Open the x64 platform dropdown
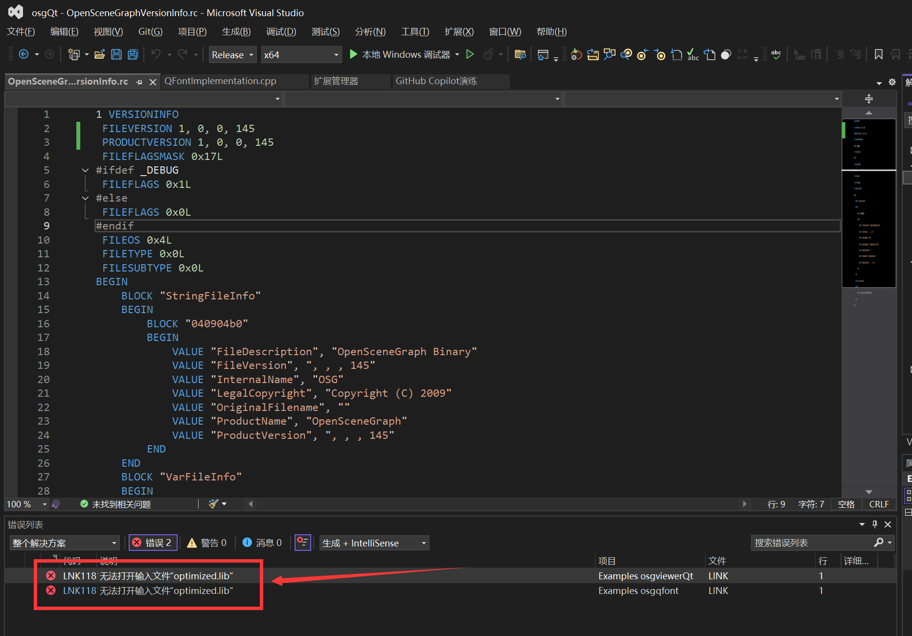Image resolution: width=912 pixels, height=636 pixels. 301,54
